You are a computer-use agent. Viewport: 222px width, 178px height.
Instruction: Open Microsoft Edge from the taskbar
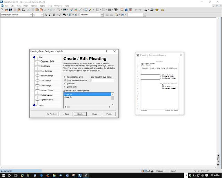tap(41, 175)
